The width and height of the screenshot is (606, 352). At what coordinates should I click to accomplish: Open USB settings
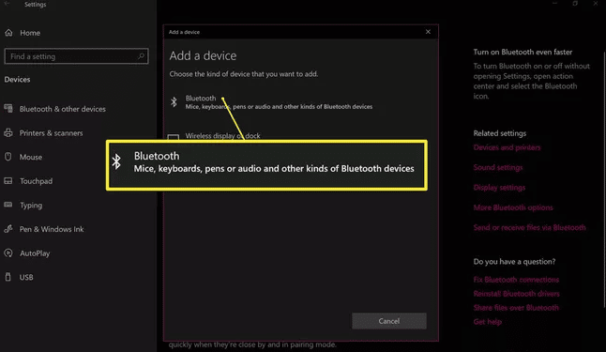(x=26, y=277)
